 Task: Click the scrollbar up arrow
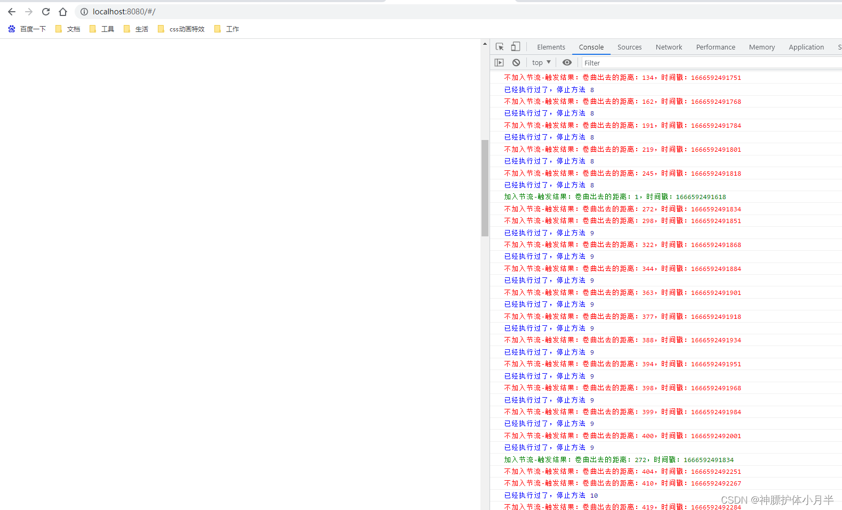point(485,44)
